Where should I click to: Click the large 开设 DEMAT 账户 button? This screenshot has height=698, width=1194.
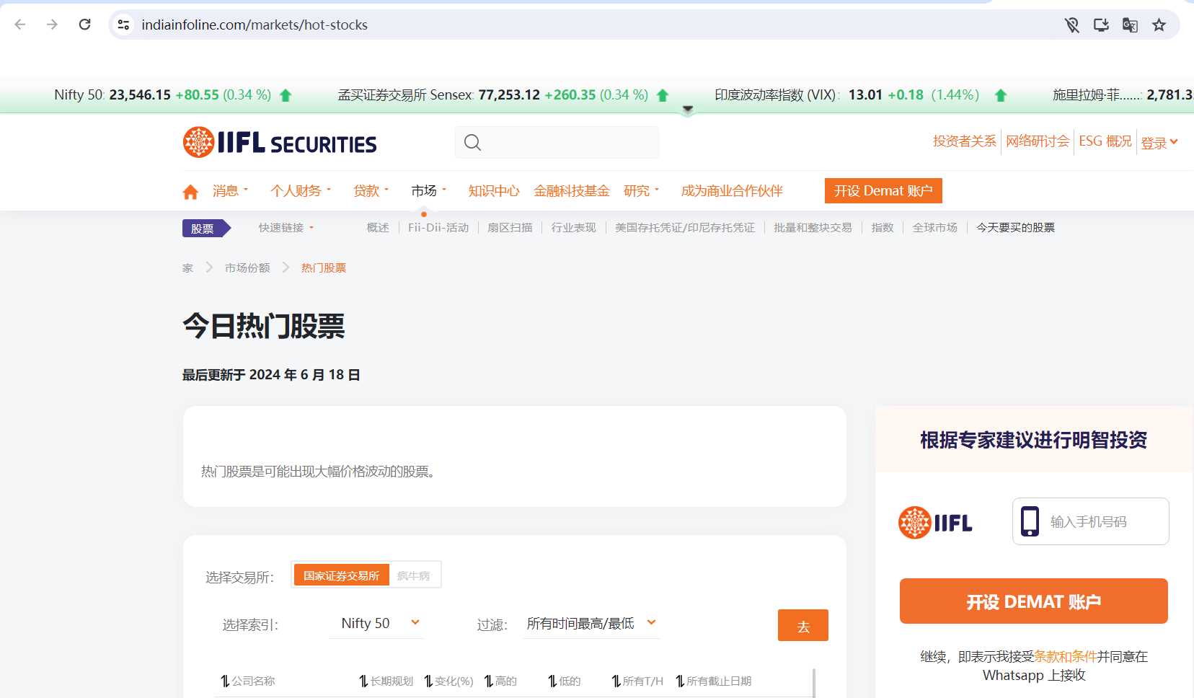[1033, 601]
